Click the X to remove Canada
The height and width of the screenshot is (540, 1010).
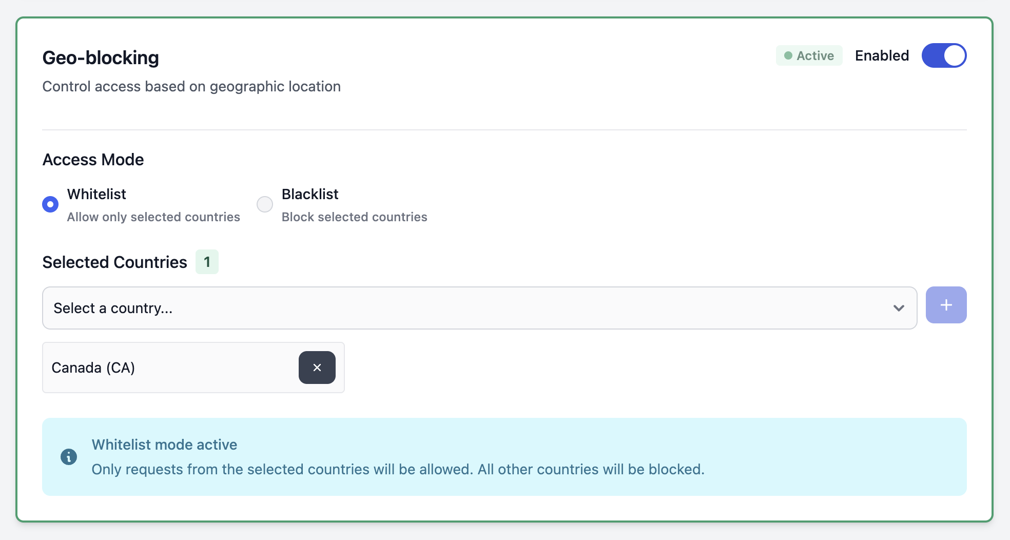tap(317, 367)
